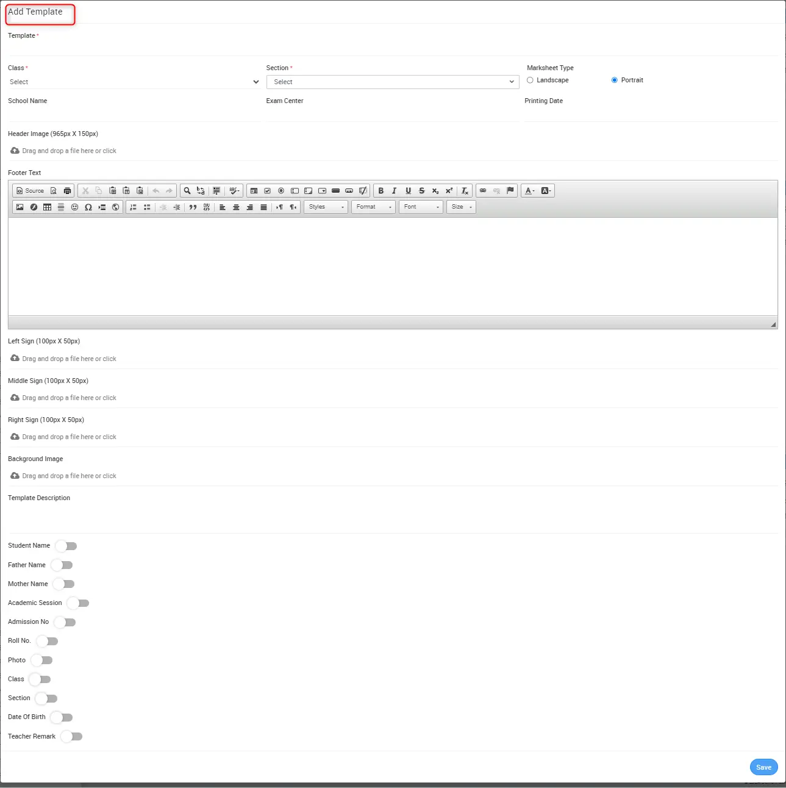Open the Styles combo in editor

(x=326, y=207)
